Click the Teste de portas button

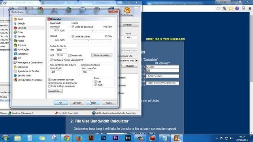(102, 55)
